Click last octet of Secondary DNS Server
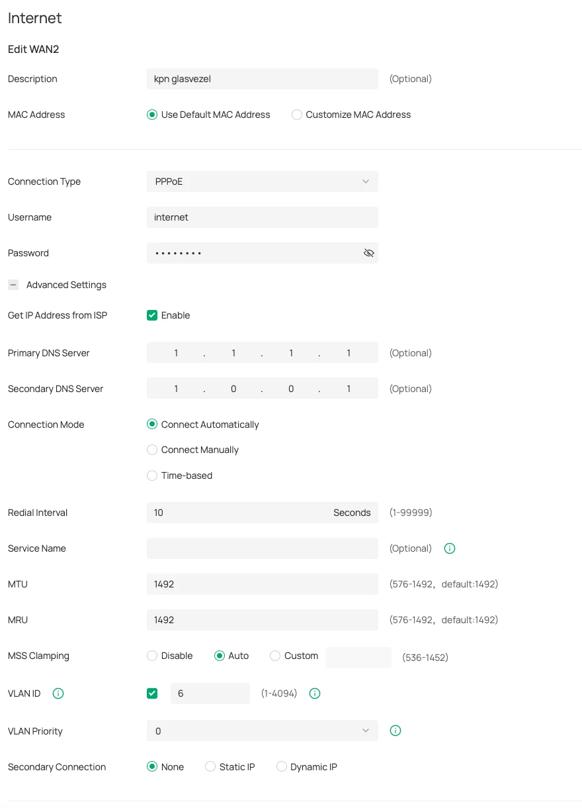Screen dimensions: 582x808 point(349,389)
